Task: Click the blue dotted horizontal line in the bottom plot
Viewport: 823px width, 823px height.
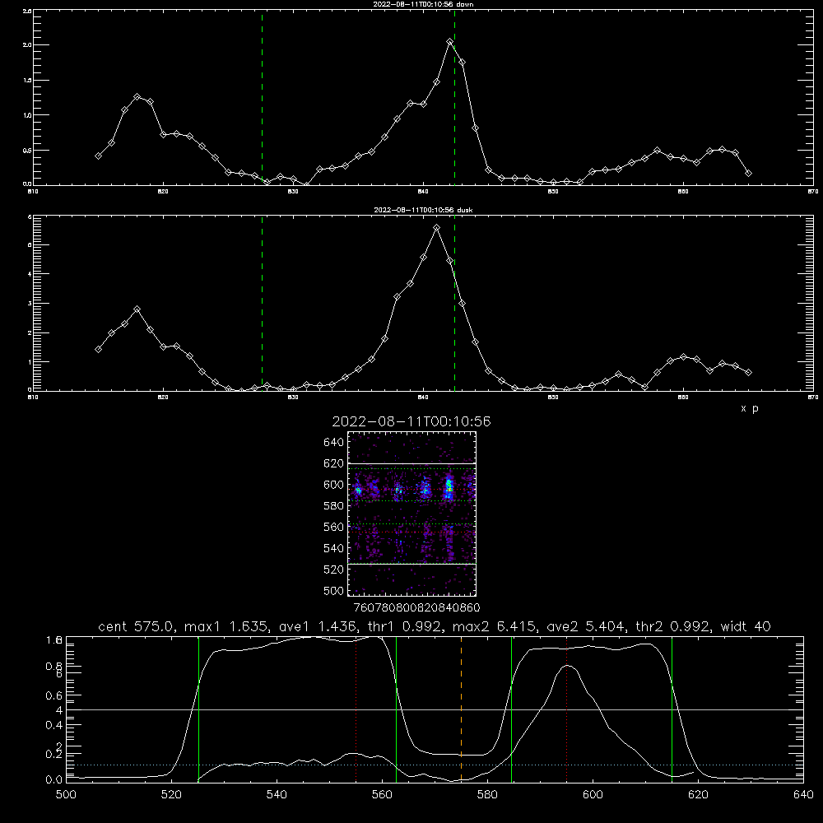Action: tap(435, 765)
